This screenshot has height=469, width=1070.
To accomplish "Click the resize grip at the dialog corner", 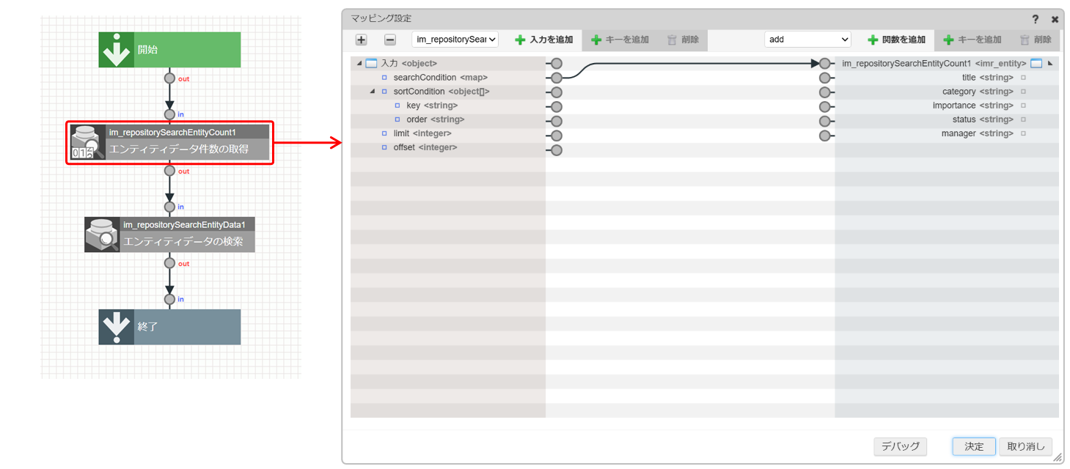I will click(1058, 457).
